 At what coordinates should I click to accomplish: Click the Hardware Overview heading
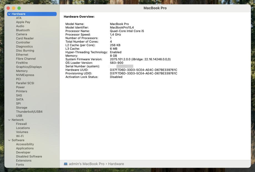[79, 17]
